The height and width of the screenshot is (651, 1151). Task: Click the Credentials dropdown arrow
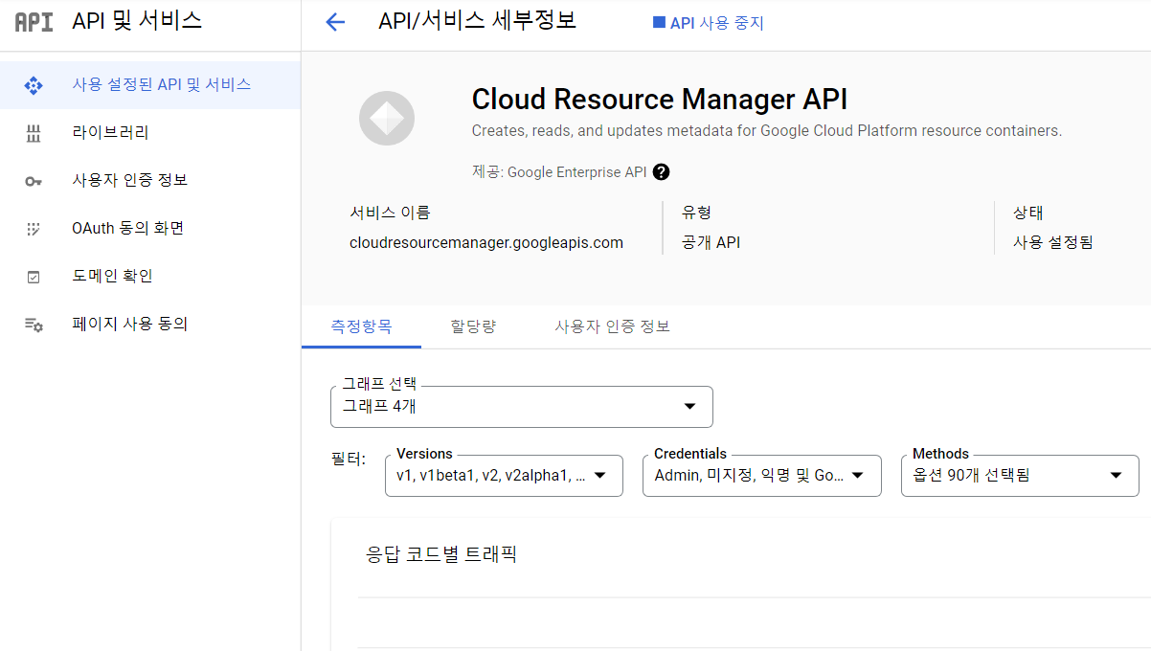coord(858,476)
